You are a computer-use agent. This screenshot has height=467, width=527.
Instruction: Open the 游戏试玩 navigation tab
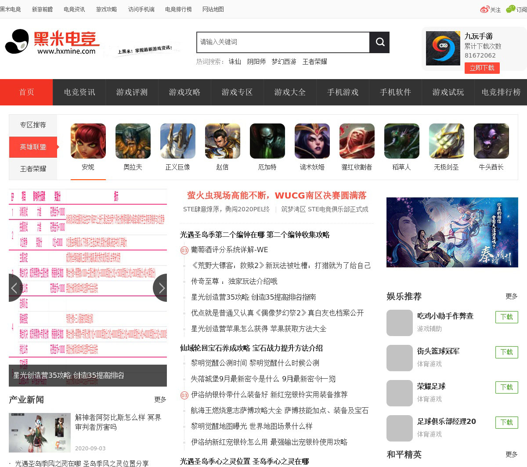448,92
